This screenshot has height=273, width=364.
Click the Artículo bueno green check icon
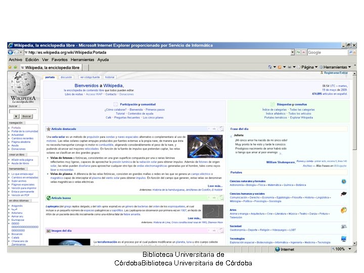(49, 198)
